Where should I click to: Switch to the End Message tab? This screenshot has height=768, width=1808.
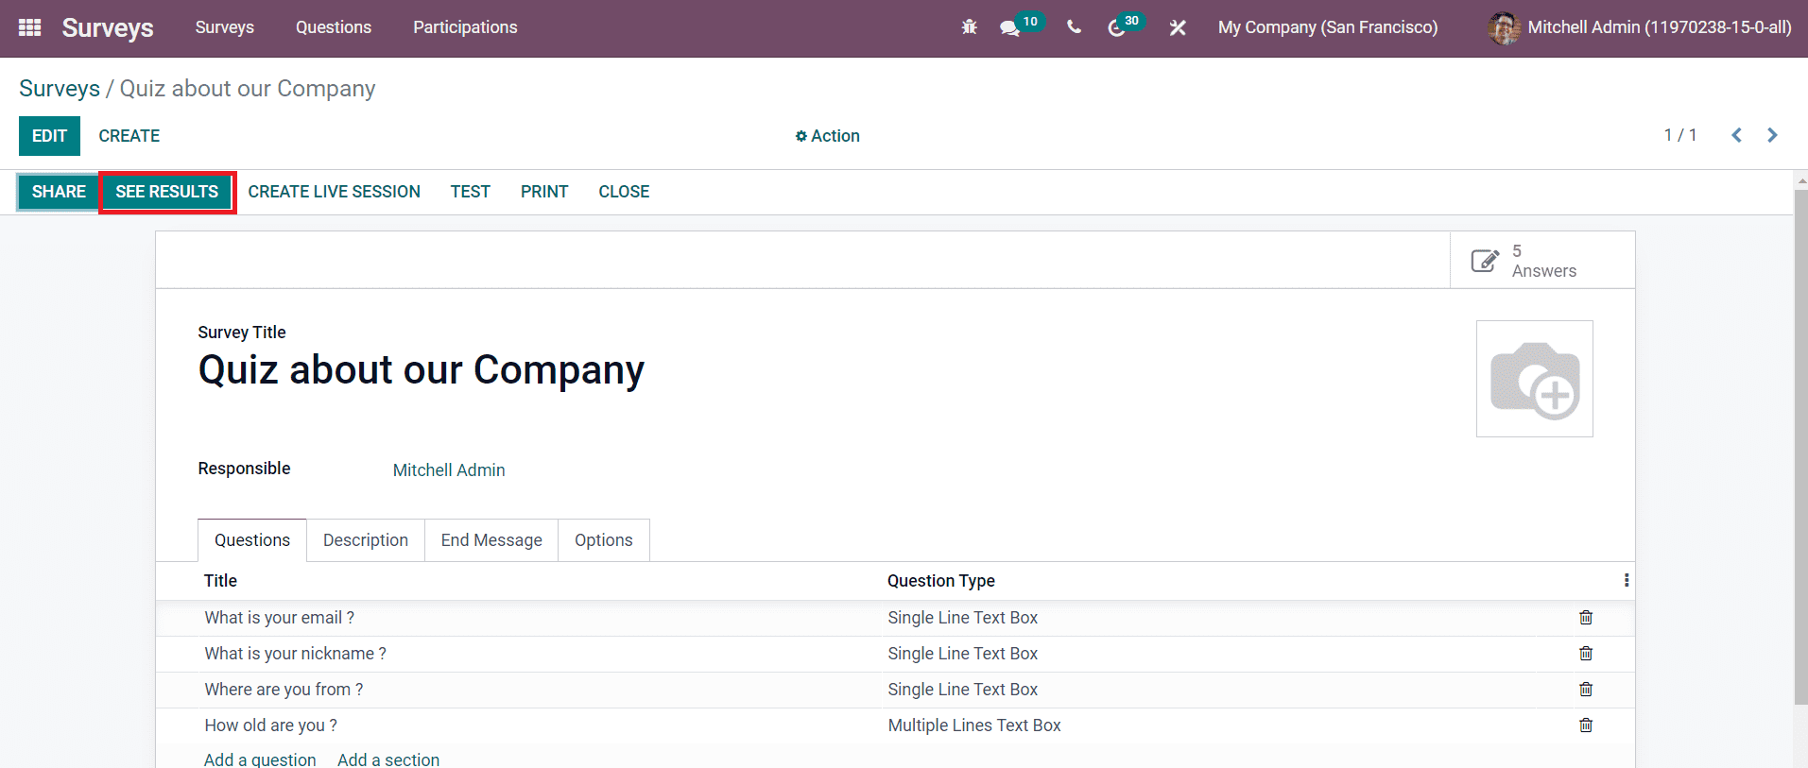tap(491, 540)
